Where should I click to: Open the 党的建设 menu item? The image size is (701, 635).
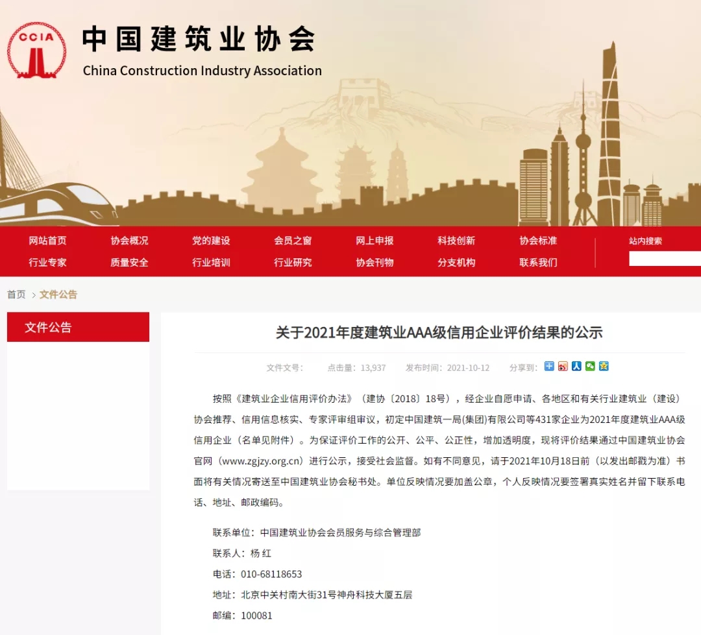pyautogui.click(x=211, y=241)
